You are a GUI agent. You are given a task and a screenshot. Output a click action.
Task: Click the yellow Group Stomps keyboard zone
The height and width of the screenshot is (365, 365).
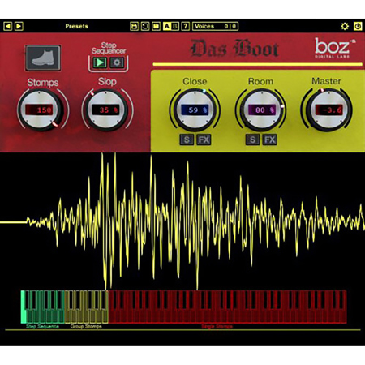pyautogui.click(x=86, y=307)
